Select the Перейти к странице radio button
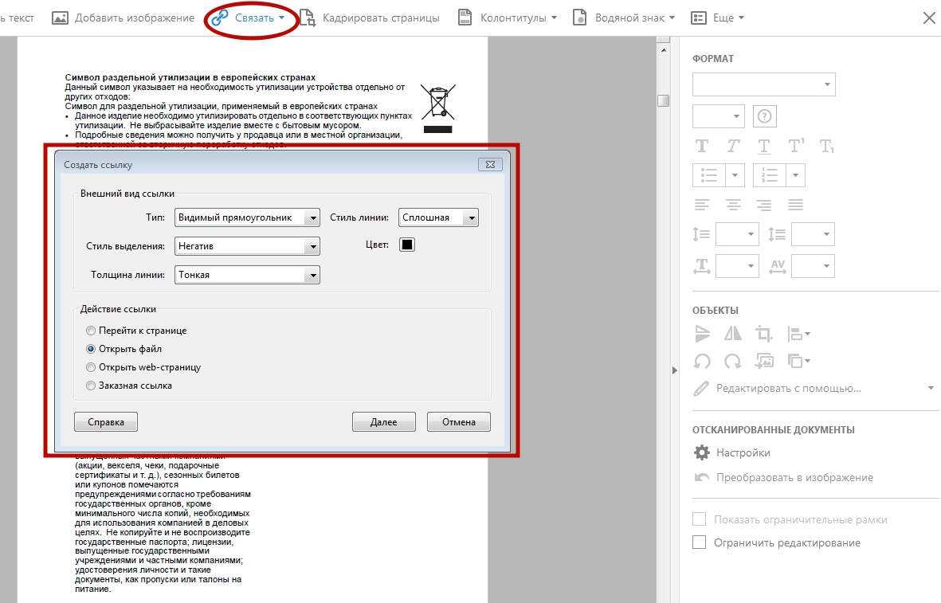941x603 pixels. [91, 331]
